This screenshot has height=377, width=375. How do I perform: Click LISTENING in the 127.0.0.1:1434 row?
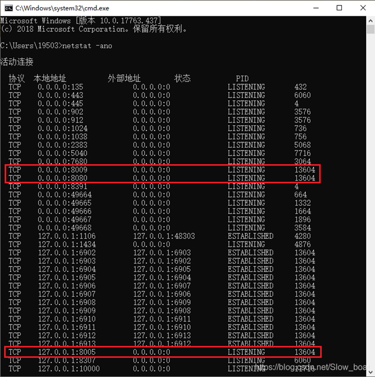tap(247, 244)
